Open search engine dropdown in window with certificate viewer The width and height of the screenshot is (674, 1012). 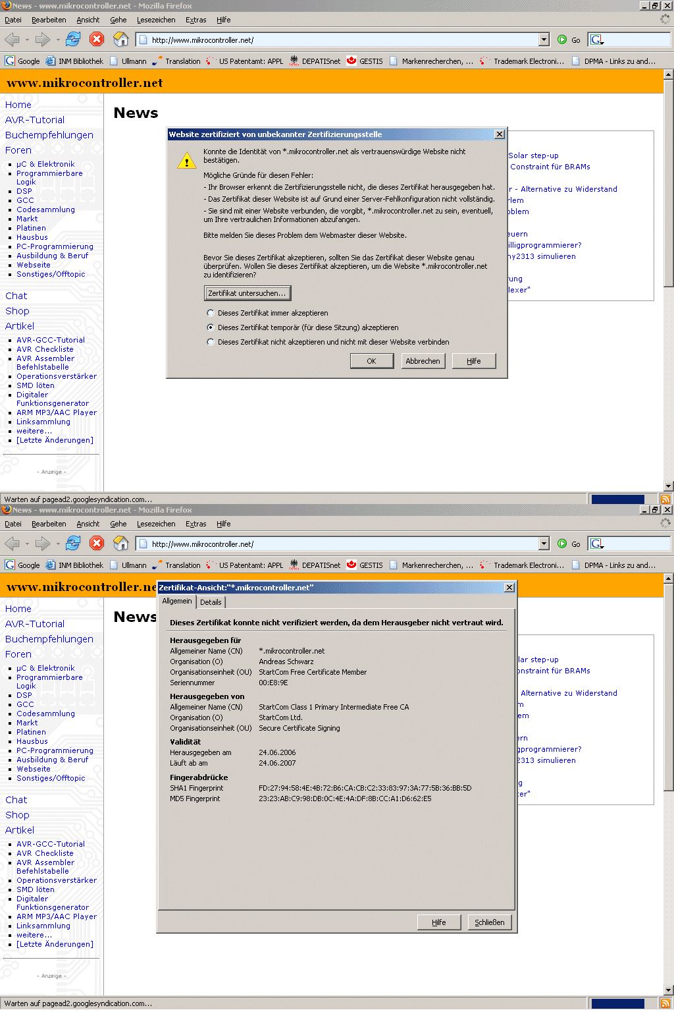coord(597,544)
